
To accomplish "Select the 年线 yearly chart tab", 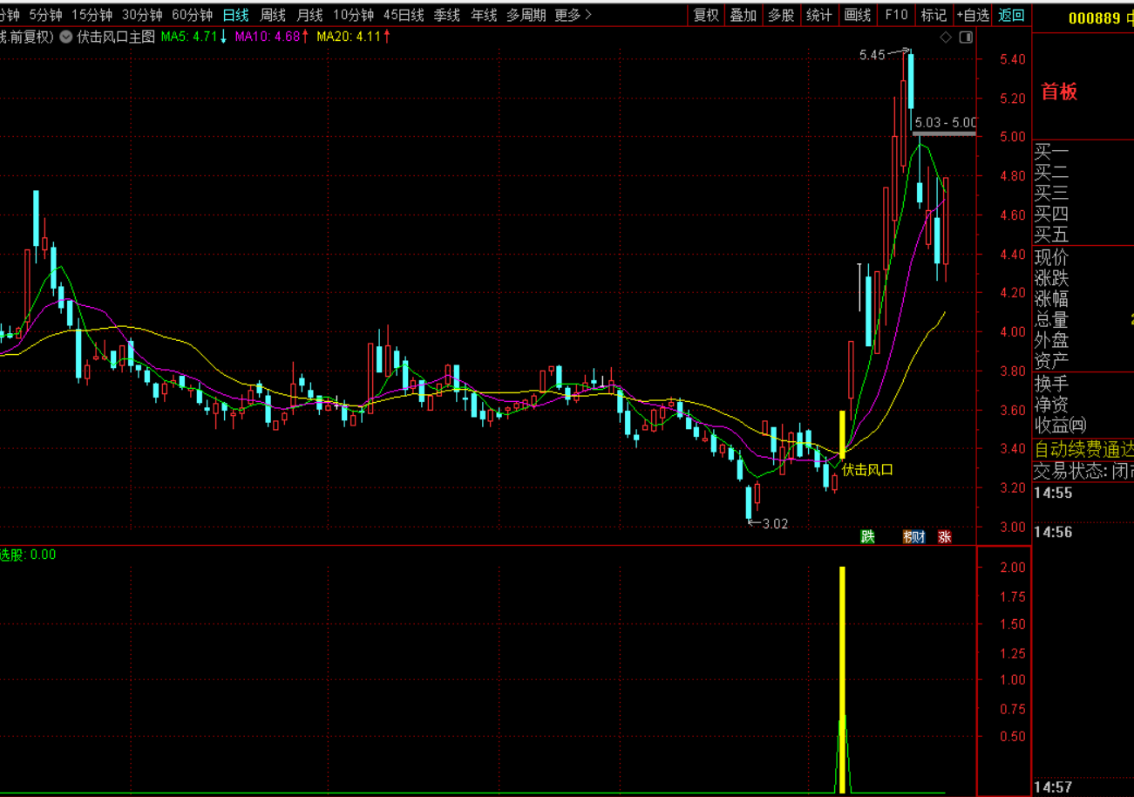I will point(484,15).
